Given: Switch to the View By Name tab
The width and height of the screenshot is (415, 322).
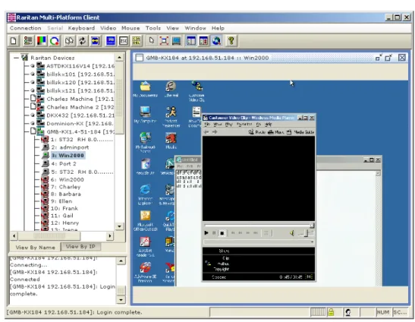Looking at the screenshot, I should point(35,248).
